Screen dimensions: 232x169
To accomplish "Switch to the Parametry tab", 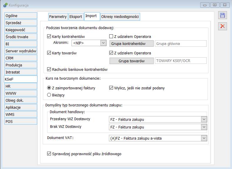I will click(58, 17).
